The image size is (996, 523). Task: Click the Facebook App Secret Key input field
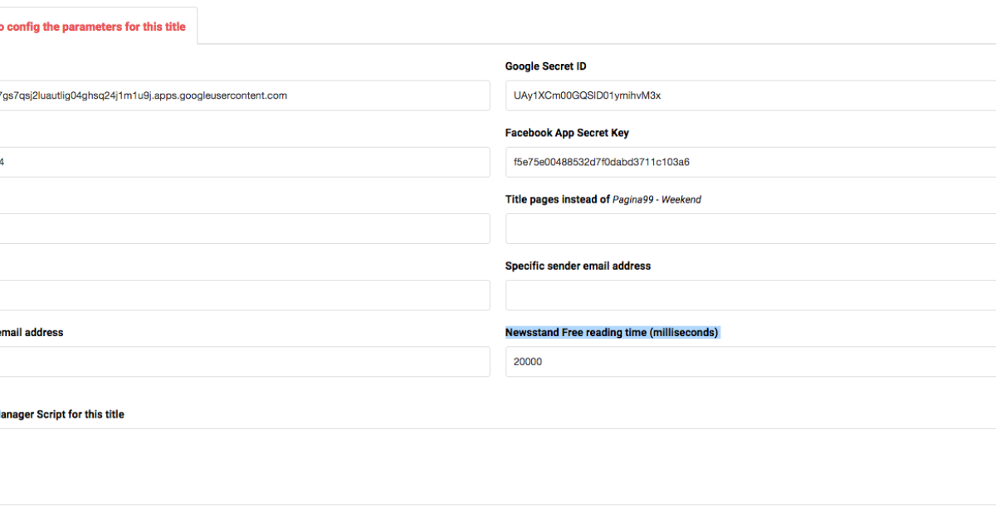pyautogui.click(x=747, y=162)
